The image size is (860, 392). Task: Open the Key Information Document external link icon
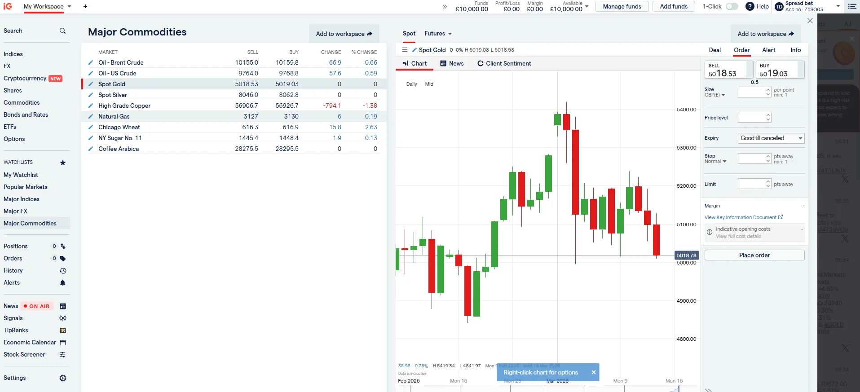coord(781,217)
